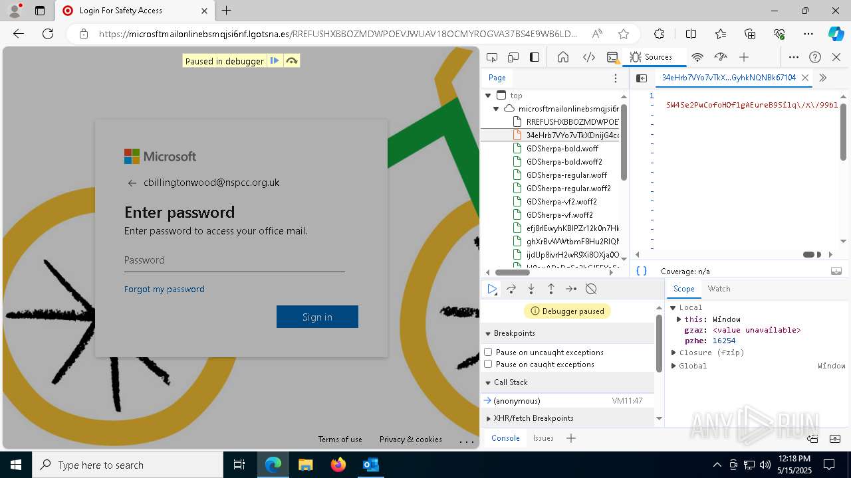Collapse the microsftmailonline domain tree node
Screen dimensions: 851x478
496,109
